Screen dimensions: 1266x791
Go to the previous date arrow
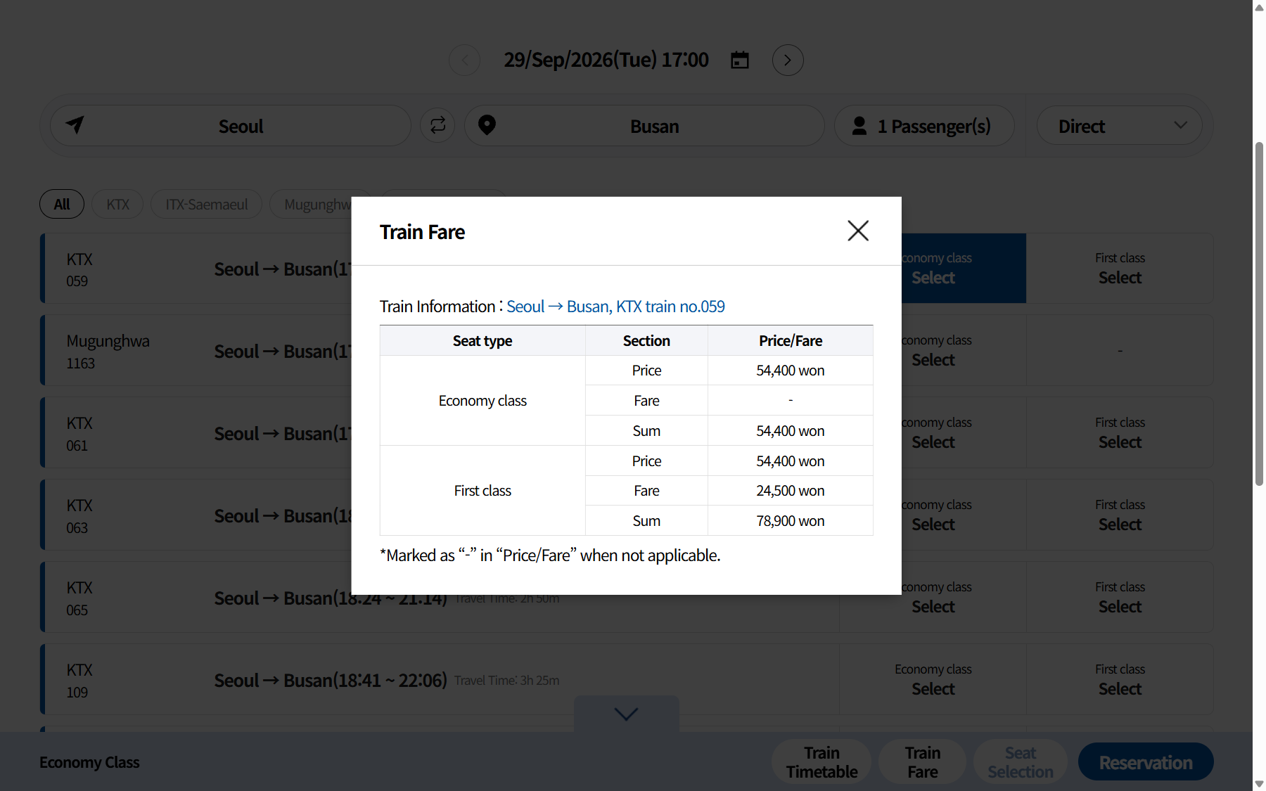click(465, 60)
